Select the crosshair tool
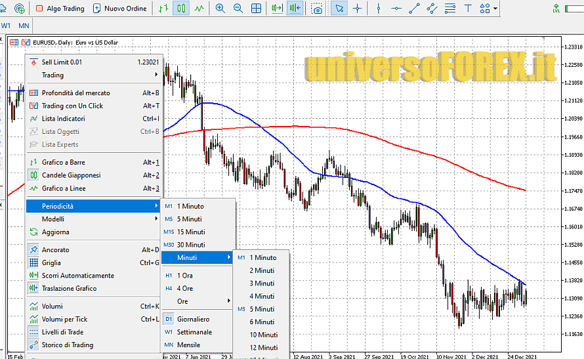The width and height of the screenshot is (584, 359). click(357, 9)
